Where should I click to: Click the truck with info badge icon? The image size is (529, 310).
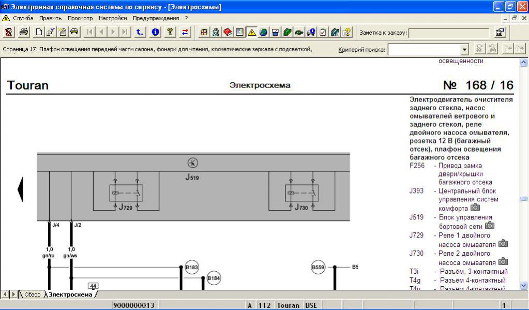click(x=311, y=32)
